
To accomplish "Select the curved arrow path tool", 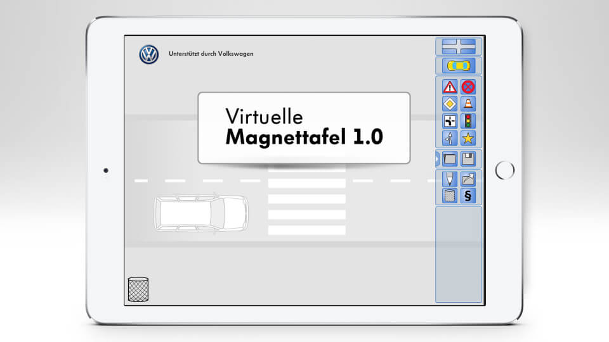I will (468, 179).
